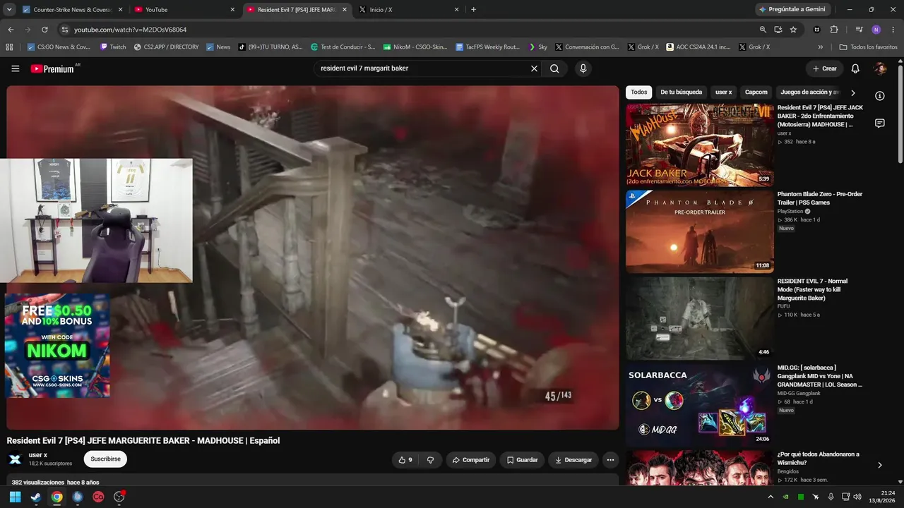Open Todos los favoritos folder
Image resolution: width=904 pixels, height=508 pixels.
(x=868, y=47)
